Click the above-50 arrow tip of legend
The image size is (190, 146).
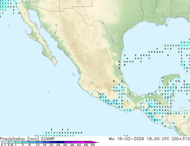click(95, 142)
